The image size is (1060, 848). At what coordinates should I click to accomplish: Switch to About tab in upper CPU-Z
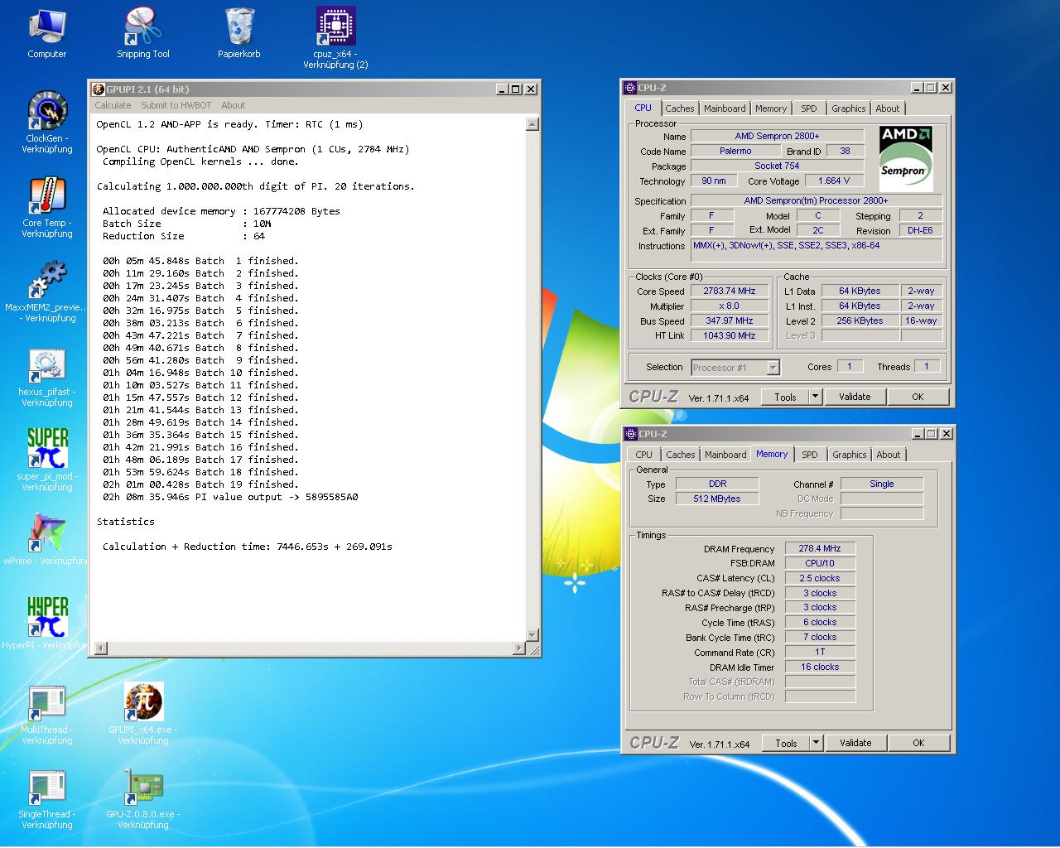click(888, 108)
